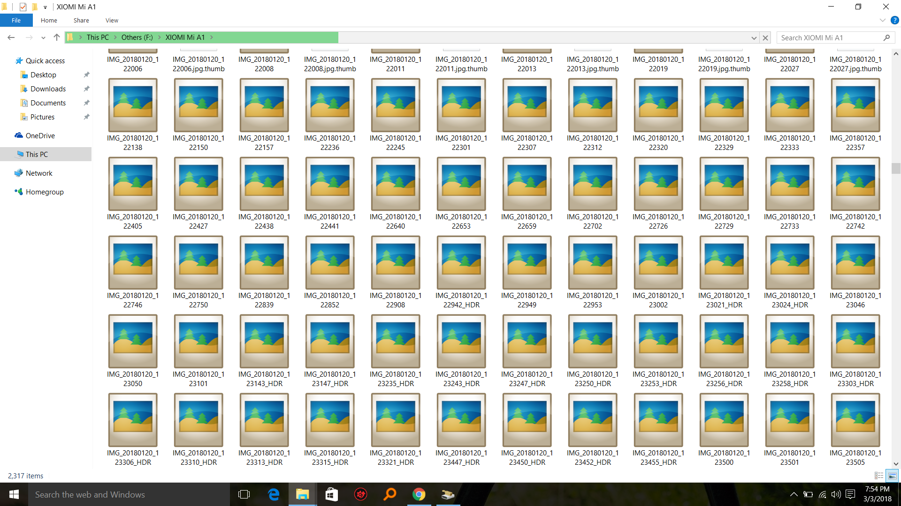Open Windows Store taskbar icon
Image resolution: width=901 pixels, height=506 pixels.
click(332, 494)
